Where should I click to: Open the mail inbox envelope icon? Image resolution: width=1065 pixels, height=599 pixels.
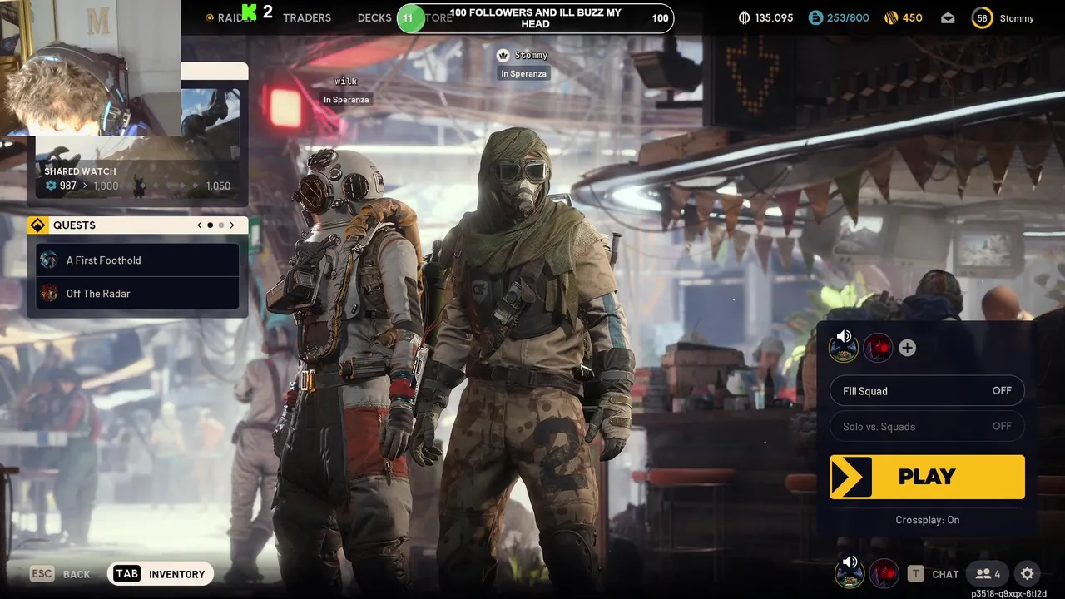tap(947, 17)
